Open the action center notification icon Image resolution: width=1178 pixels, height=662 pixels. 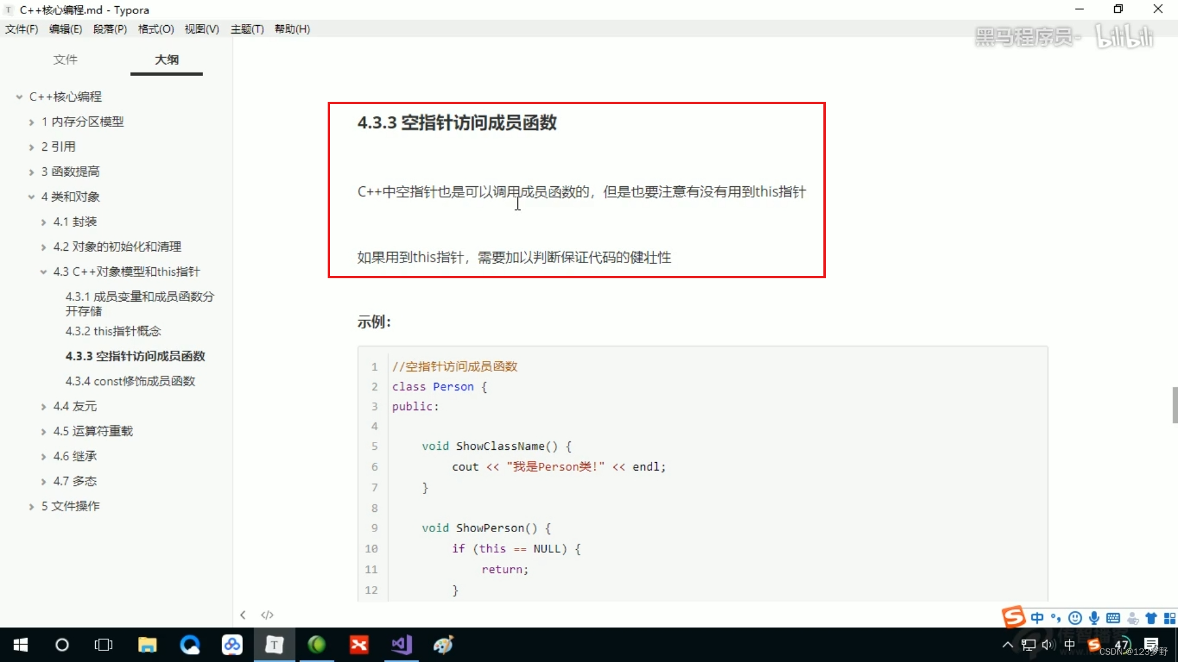point(1151,645)
